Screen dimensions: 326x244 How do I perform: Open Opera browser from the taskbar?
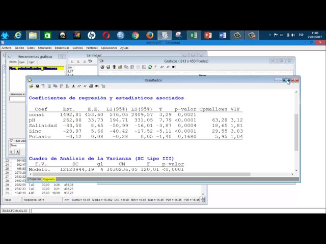(x=106, y=35)
